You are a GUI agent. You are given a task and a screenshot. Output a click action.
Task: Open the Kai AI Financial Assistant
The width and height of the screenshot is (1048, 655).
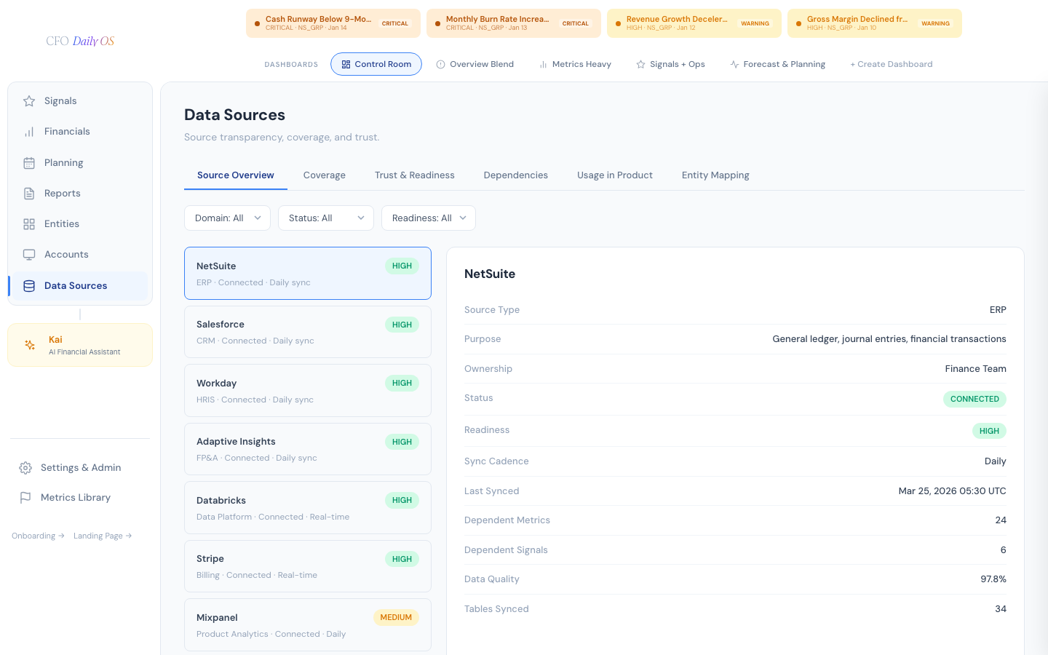[80, 345]
